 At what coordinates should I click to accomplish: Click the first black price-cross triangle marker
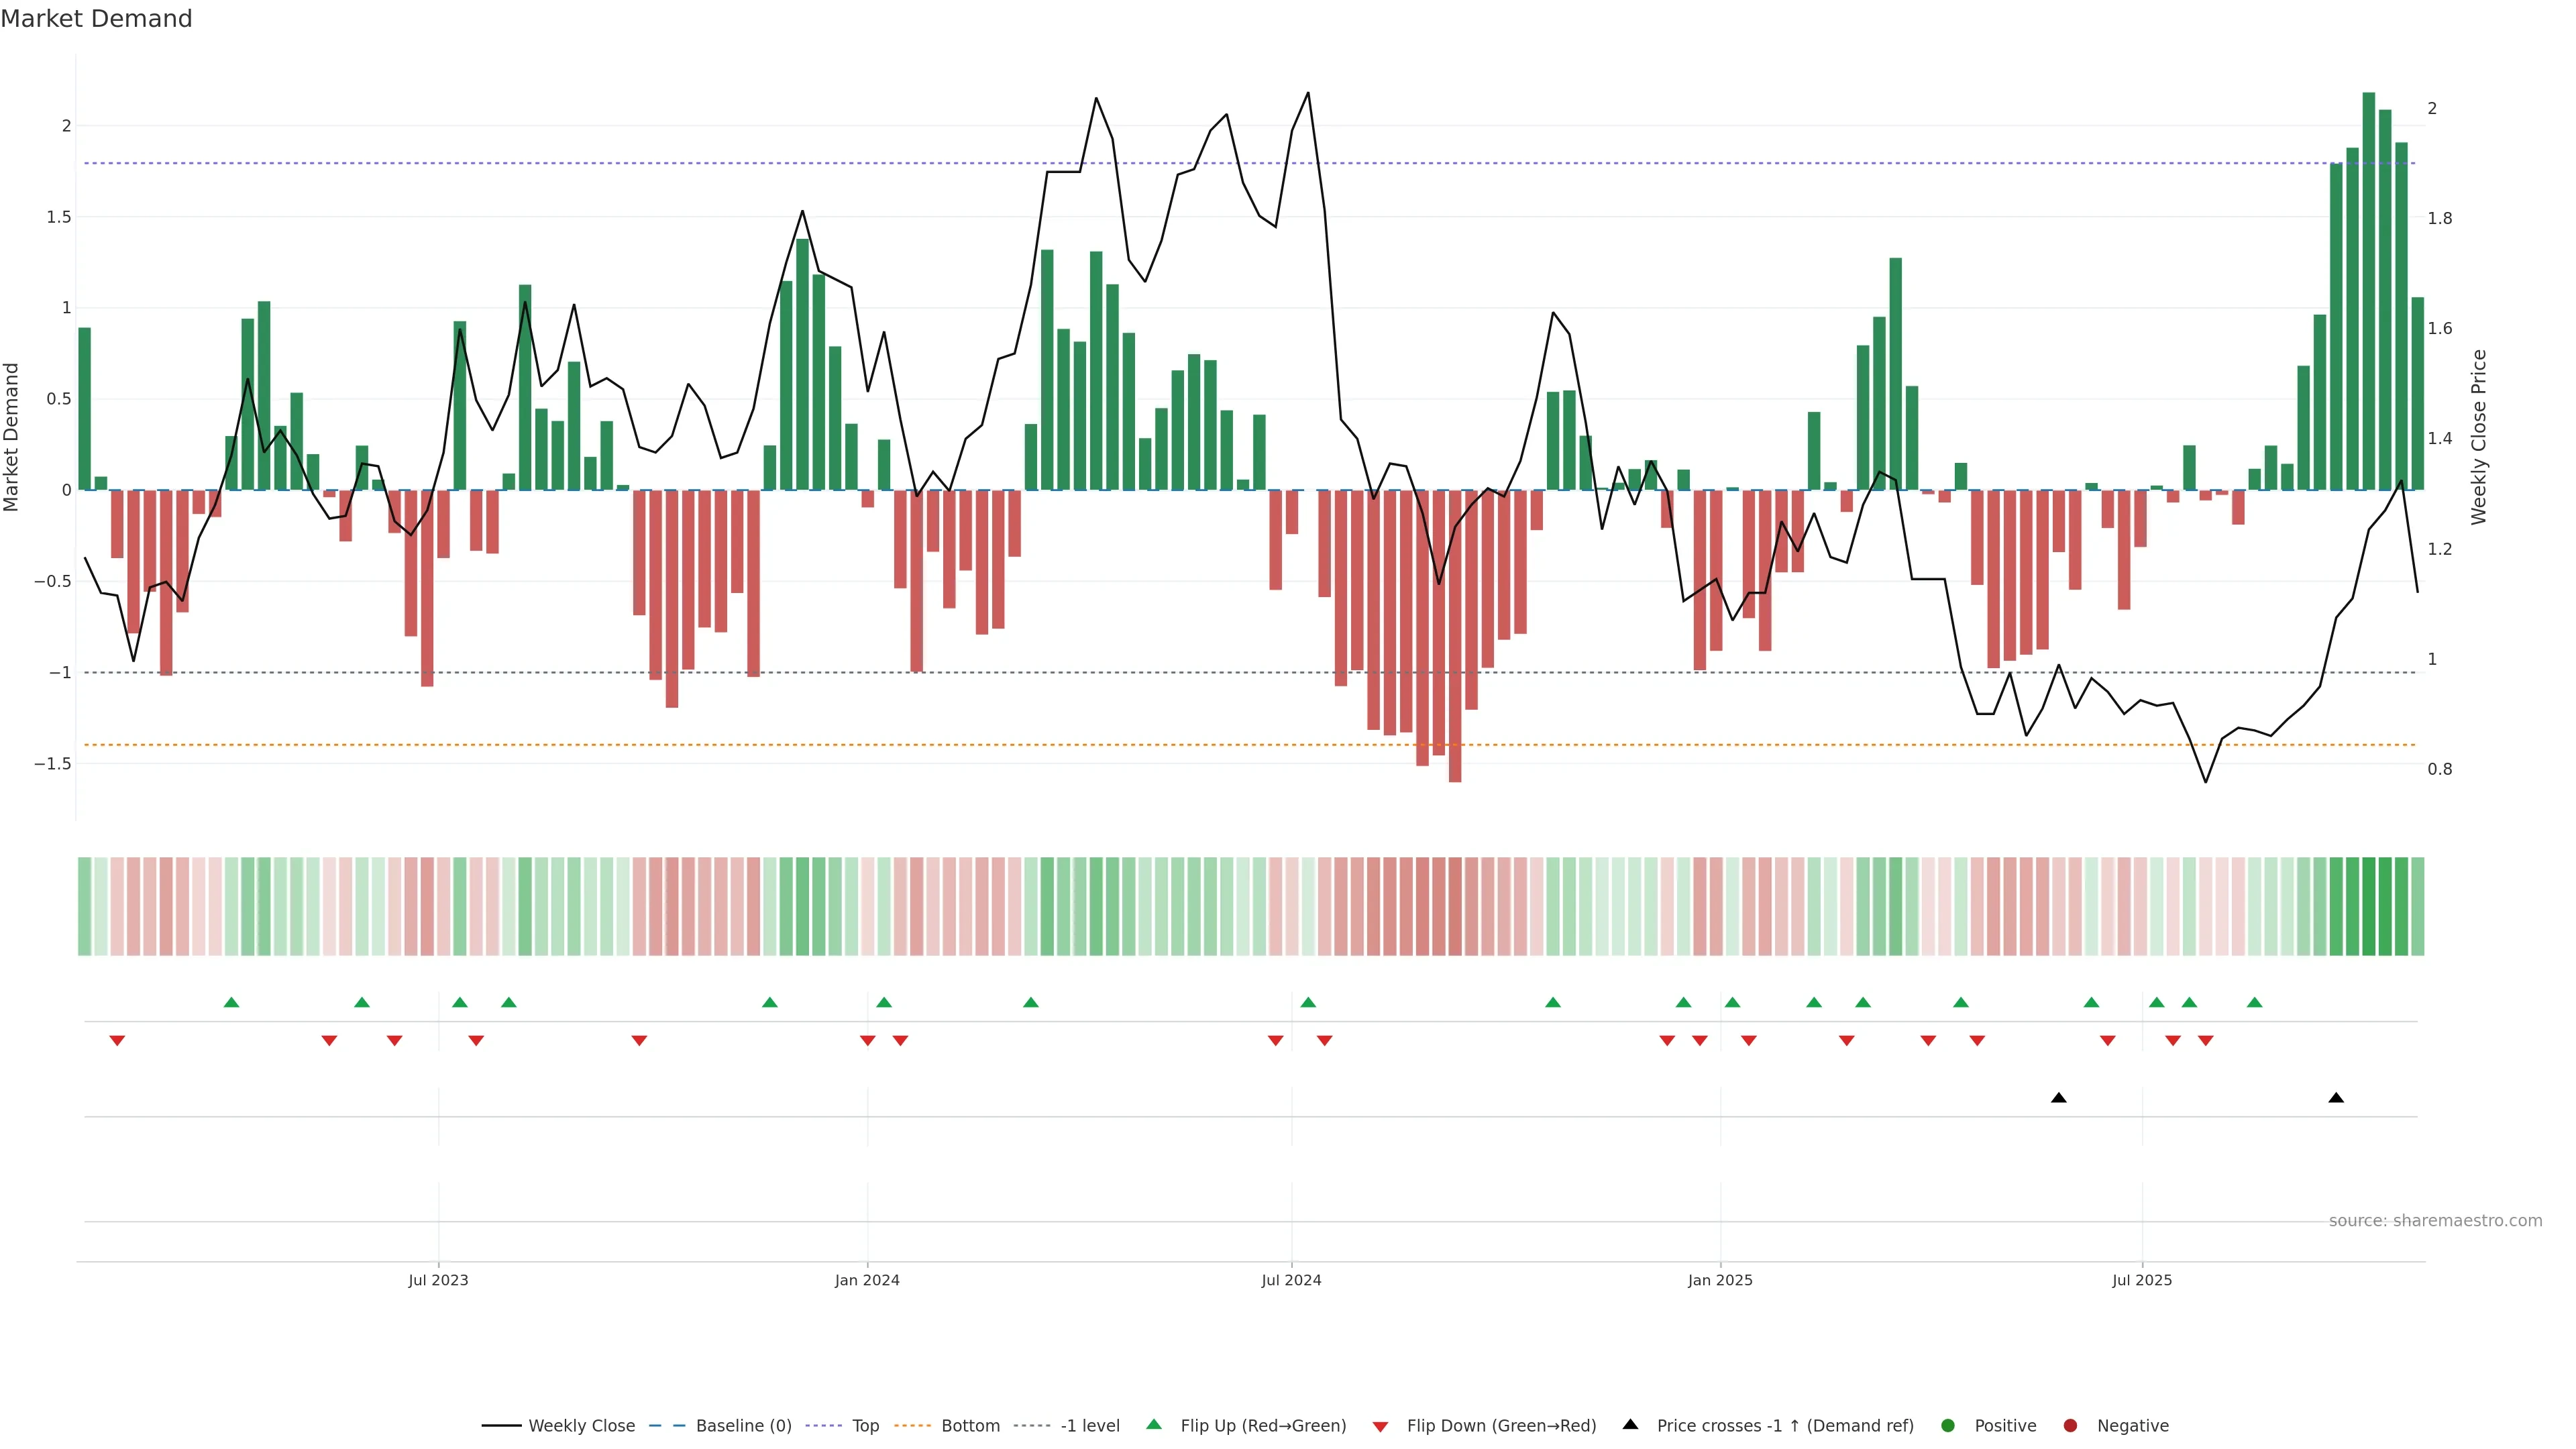[x=2058, y=1098]
